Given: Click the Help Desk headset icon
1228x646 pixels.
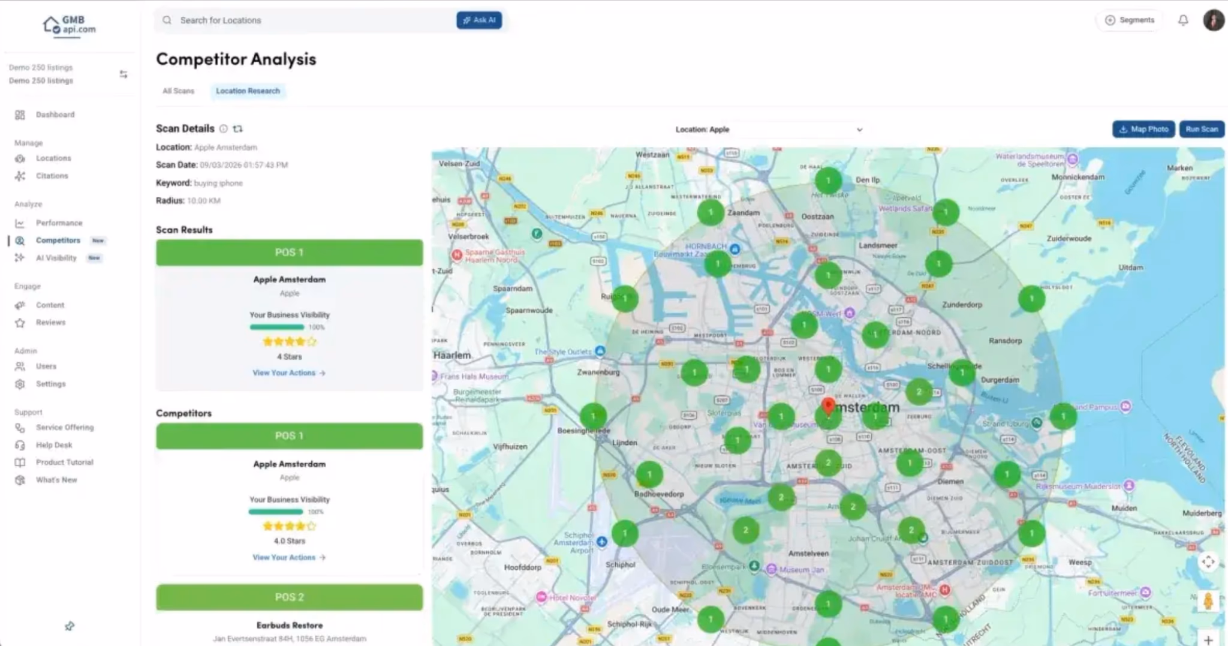Looking at the screenshot, I should (20, 445).
